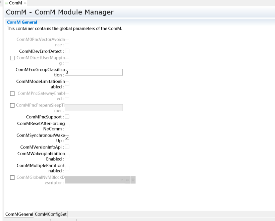Toggle ComMModeLimitationEnabled checkbox
This screenshot has width=275, height=221.
point(67,84)
